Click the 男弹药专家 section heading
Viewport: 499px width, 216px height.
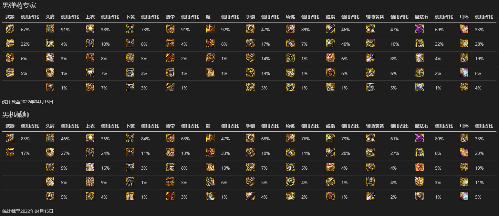(x=19, y=5)
